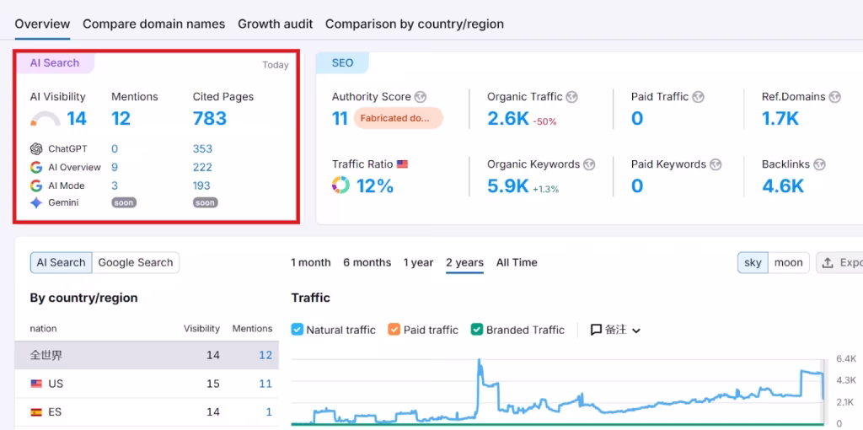
Task: Open ChatGPT cited pages 353 link
Action: pos(202,148)
